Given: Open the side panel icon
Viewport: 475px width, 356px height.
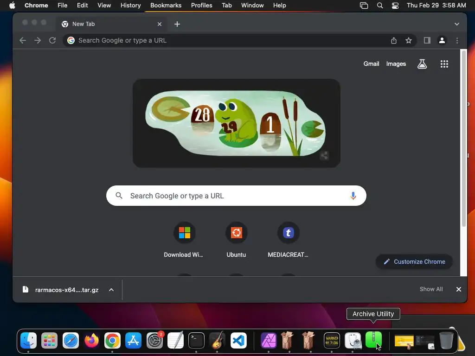Looking at the screenshot, I should pos(427,40).
